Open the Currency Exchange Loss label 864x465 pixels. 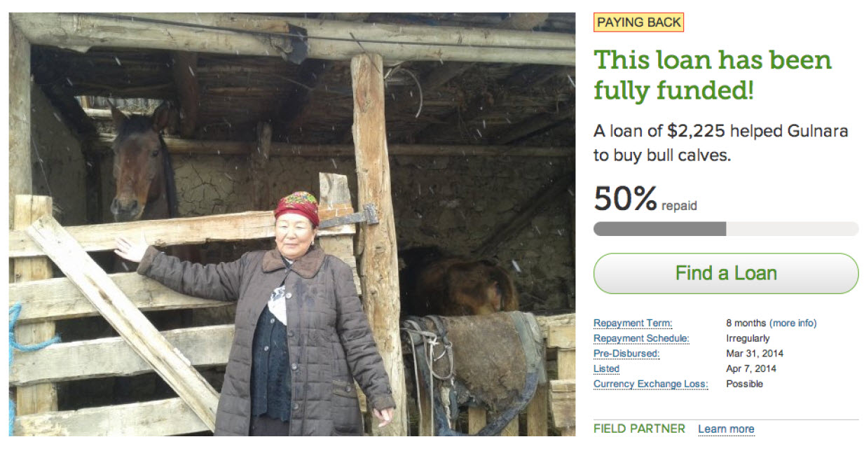click(651, 384)
